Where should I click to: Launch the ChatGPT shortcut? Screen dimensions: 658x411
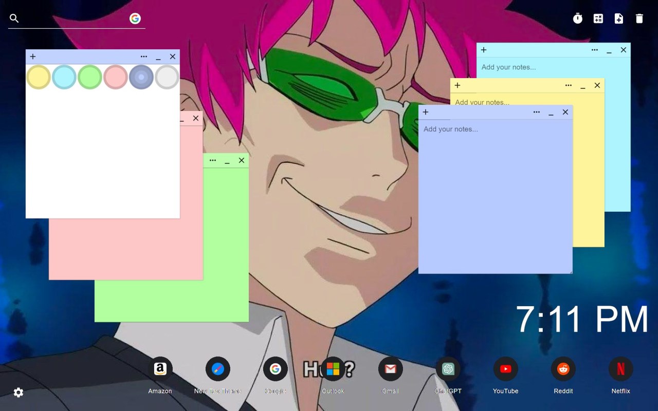(x=448, y=369)
